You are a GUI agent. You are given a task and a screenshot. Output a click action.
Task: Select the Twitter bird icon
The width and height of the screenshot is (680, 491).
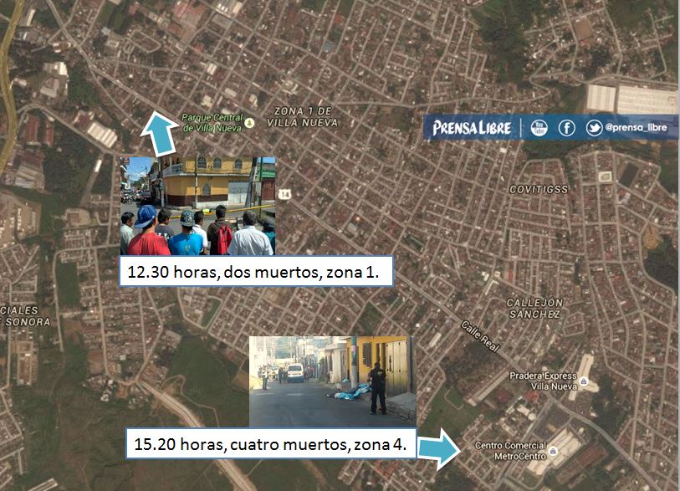[595, 127]
